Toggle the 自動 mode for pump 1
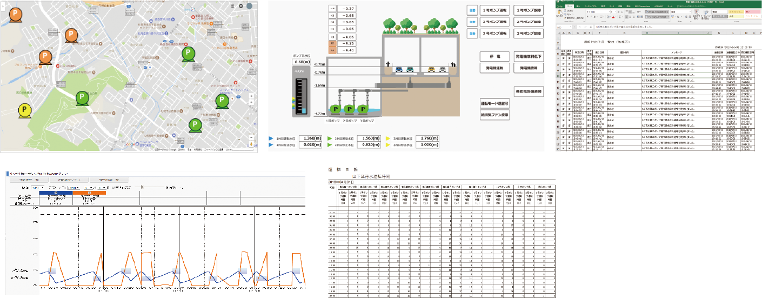The height and width of the screenshot is (298, 762). tap(472, 11)
